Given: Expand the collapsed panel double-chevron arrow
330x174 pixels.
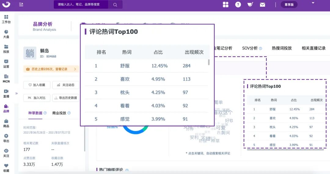Looking at the screenshot, I should pos(16,93).
